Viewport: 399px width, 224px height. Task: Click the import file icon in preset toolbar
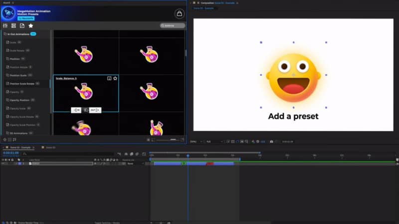(x=22, y=26)
